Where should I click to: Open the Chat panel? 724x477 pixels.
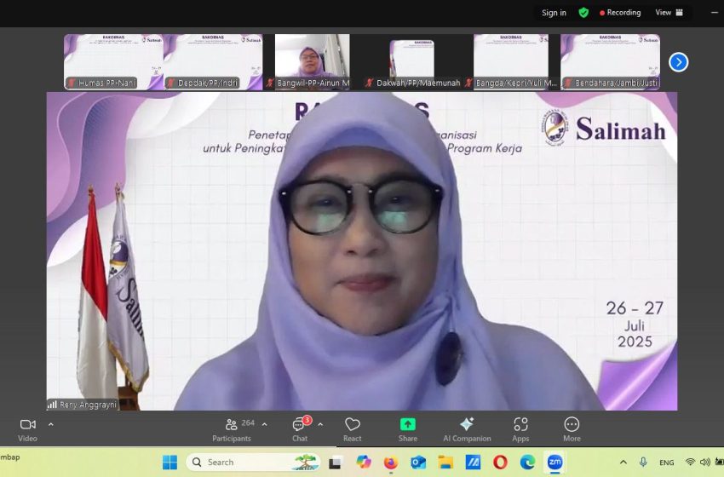point(300,428)
